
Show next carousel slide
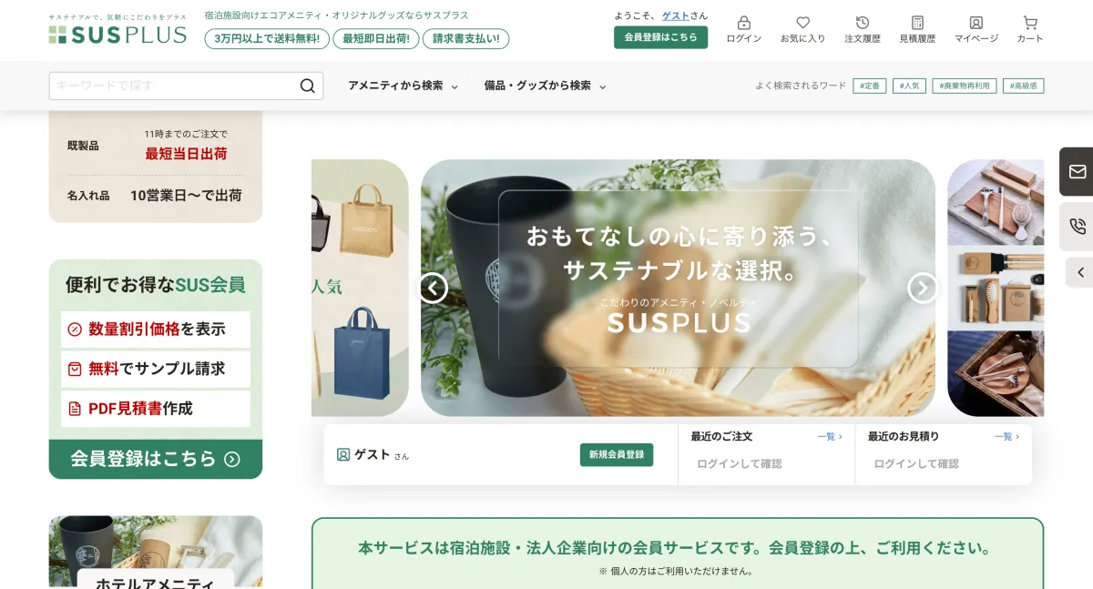coord(923,289)
